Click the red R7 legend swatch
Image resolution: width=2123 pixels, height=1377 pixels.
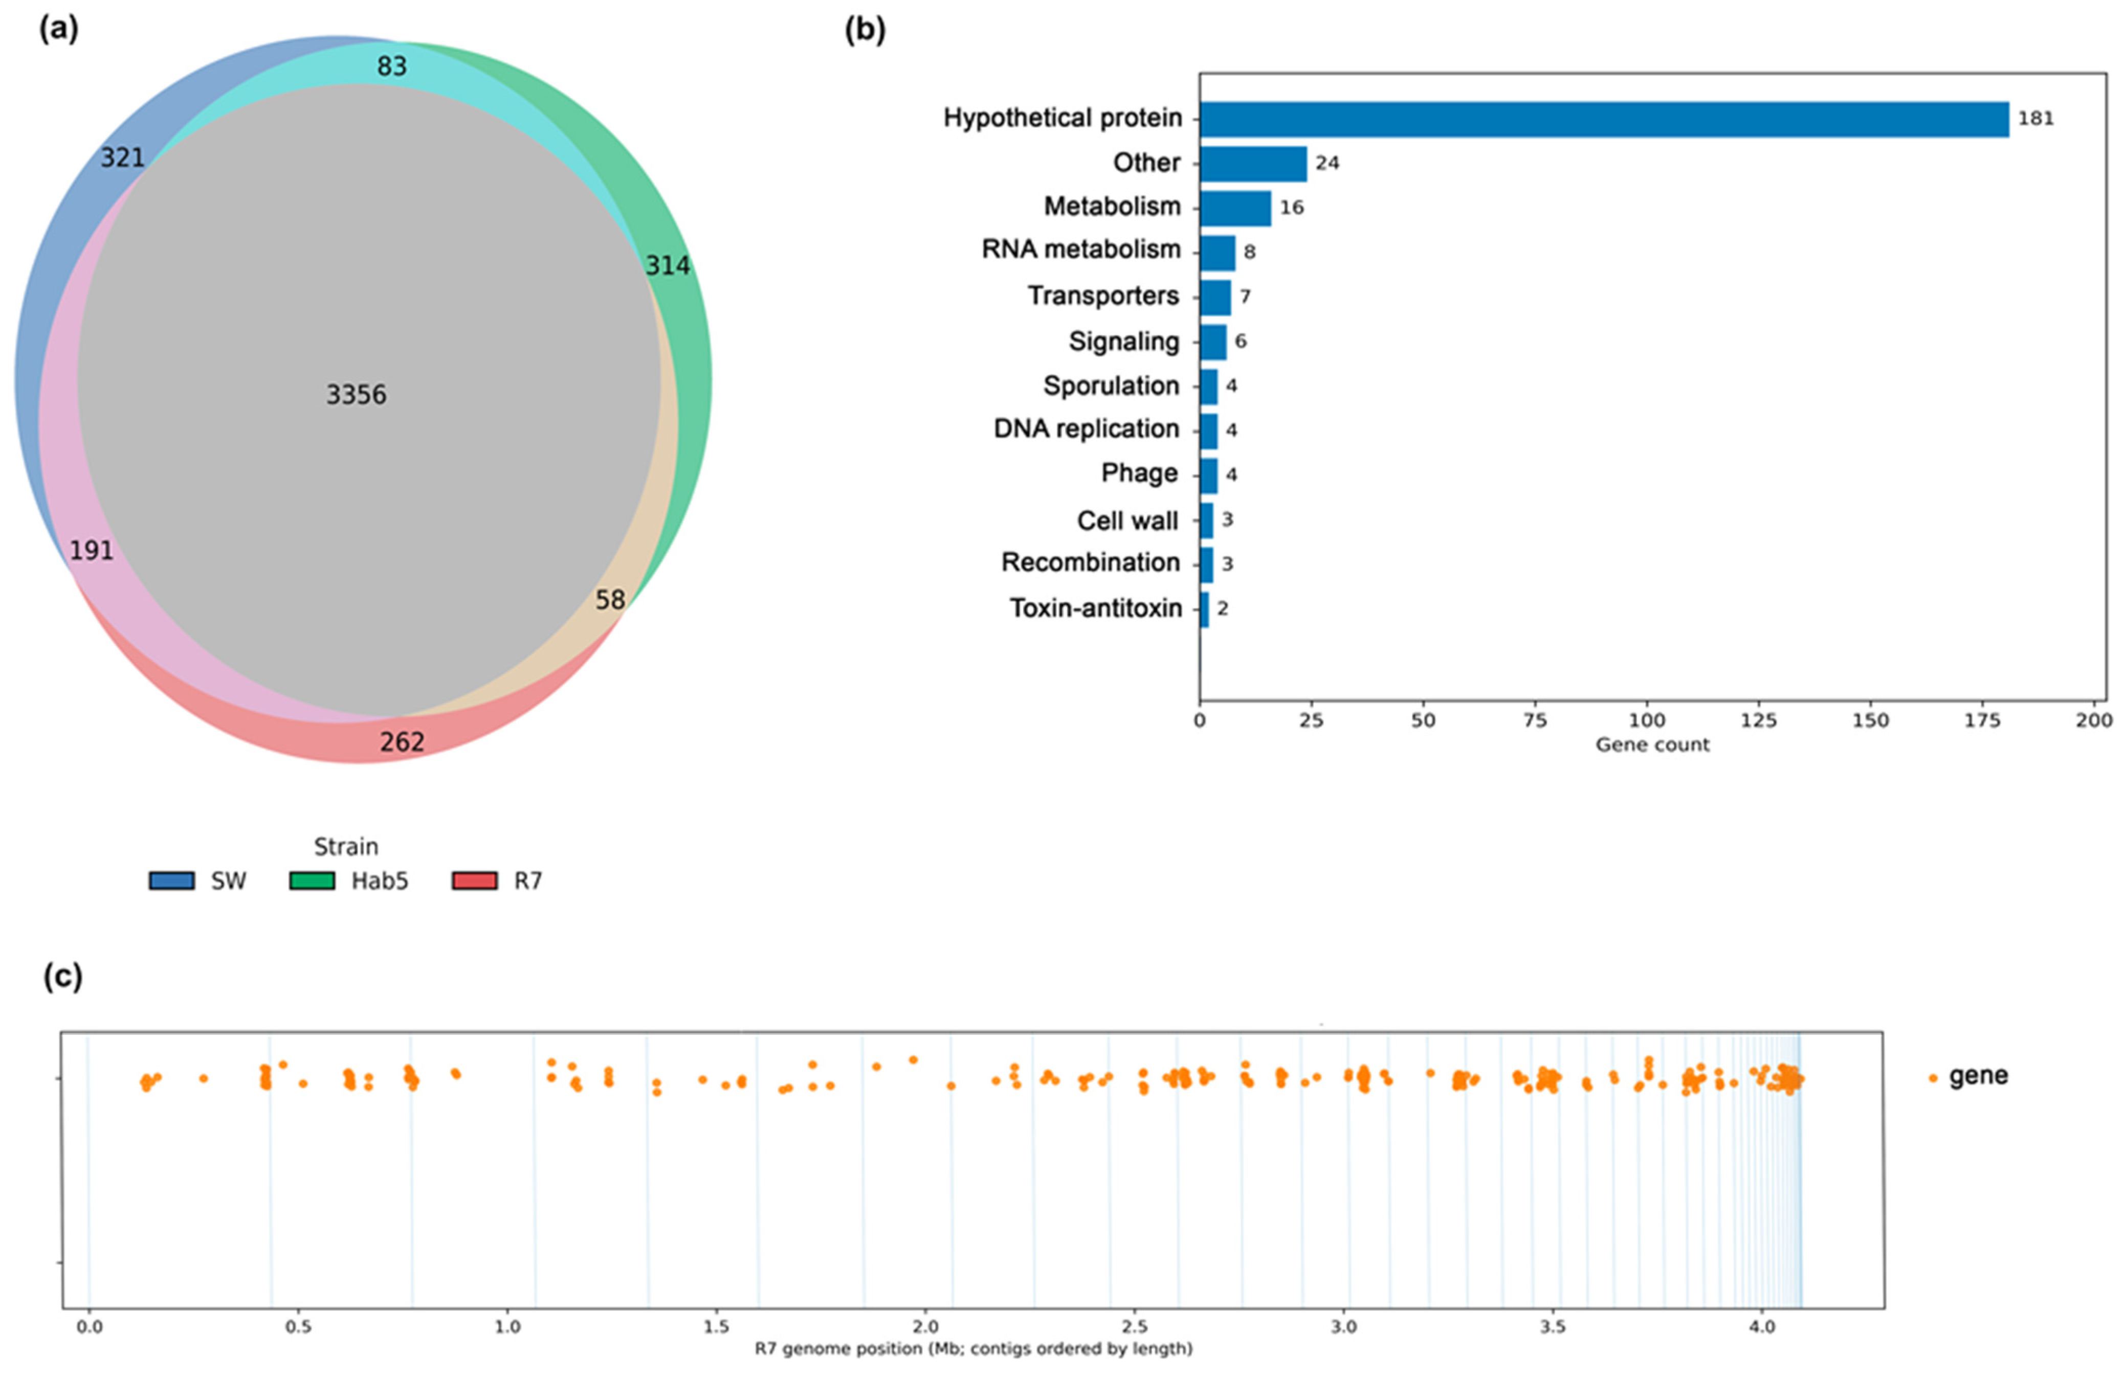475,881
